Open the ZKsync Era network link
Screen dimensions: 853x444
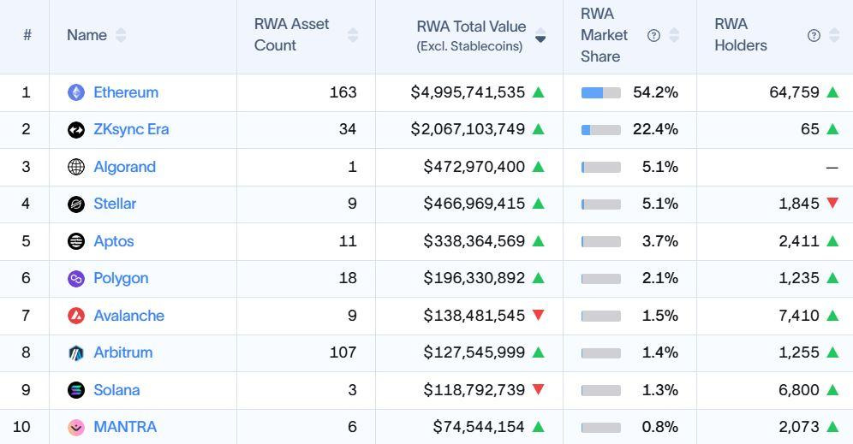131,129
